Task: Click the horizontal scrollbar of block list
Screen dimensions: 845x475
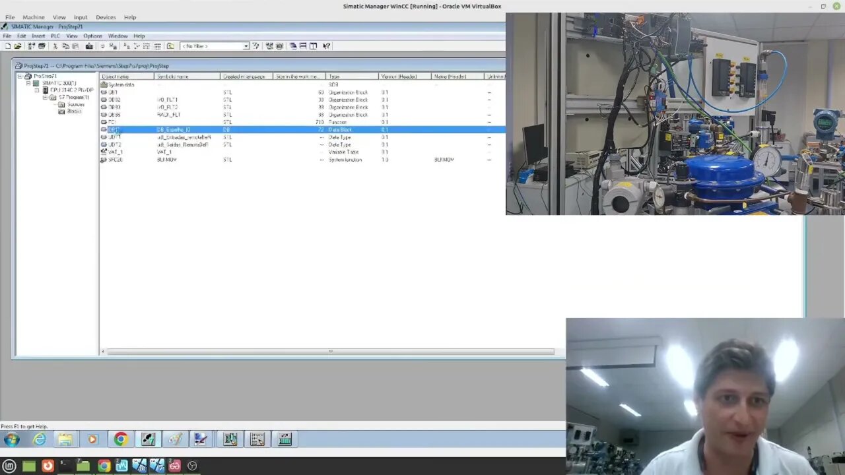Action: [330, 352]
